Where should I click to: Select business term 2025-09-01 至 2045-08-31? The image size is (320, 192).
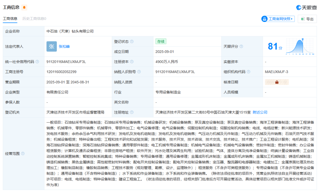[68, 82]
